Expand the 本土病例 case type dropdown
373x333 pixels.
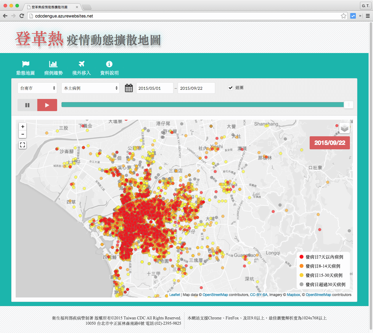(90, 88)
